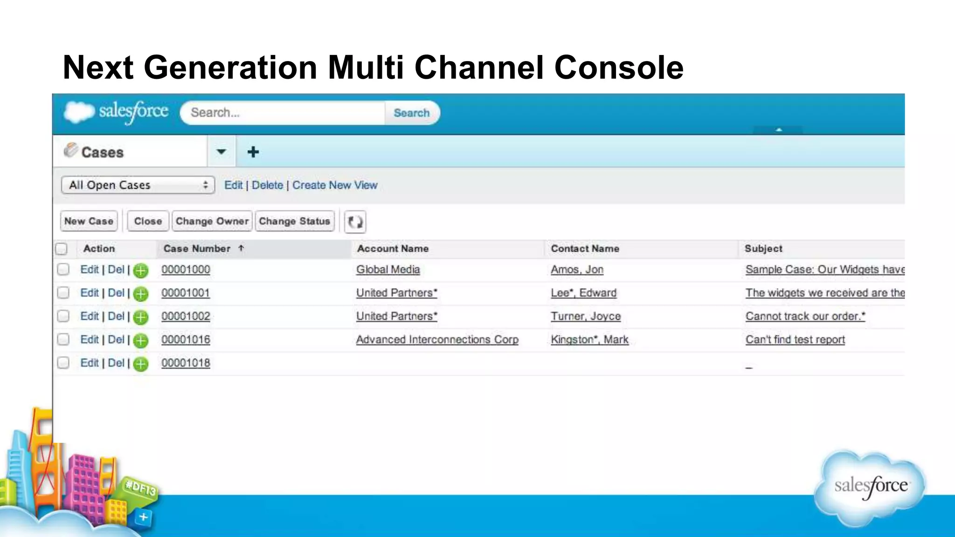Click the Delete view link
Viewport: 955px width, 537px height.
(x=268, y=185)
